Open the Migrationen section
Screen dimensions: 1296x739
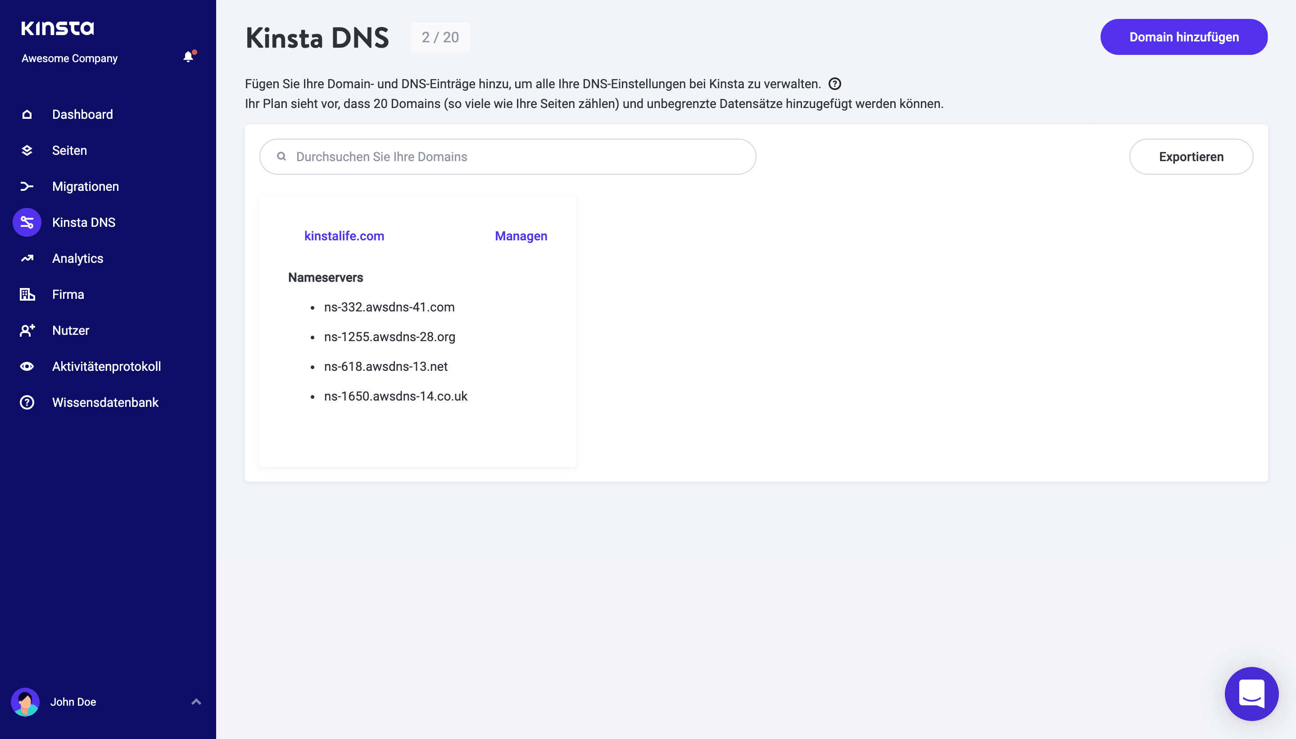[85, 186]
